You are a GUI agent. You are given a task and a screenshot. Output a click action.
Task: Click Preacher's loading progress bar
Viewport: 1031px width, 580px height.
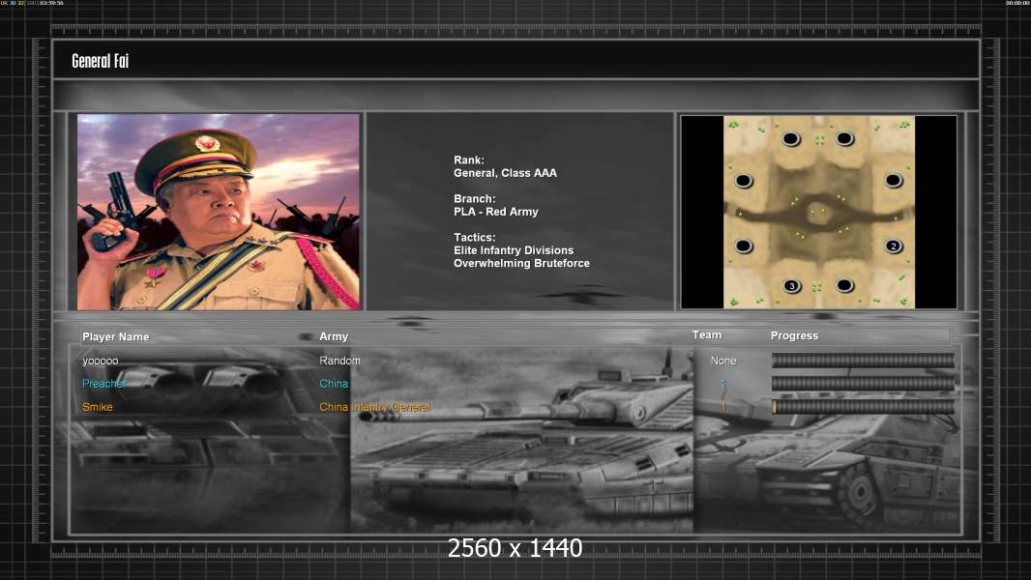tap(863, 384)
